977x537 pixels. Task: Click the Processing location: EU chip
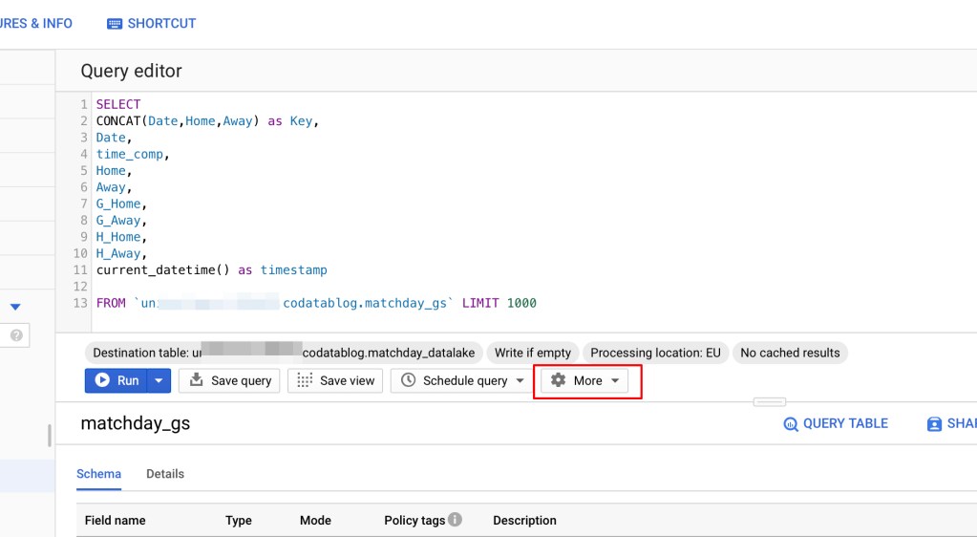pyautogui.click(x=655, y=353)
